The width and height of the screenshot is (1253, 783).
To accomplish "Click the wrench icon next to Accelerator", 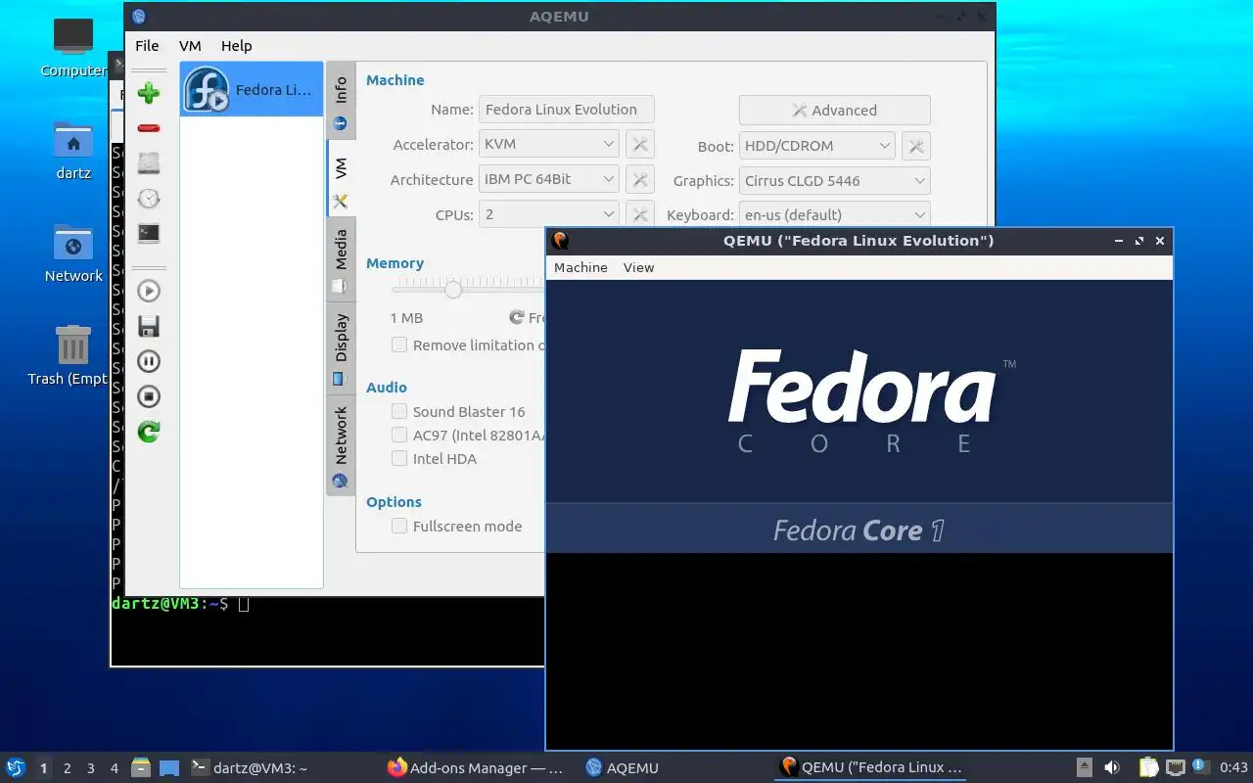I will coord(640,145).
